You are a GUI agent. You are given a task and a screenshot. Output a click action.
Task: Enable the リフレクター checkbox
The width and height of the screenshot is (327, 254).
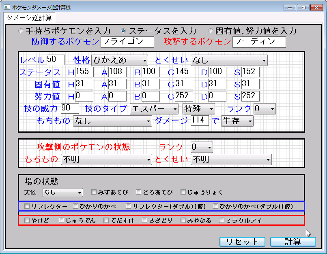pos(27,206)
